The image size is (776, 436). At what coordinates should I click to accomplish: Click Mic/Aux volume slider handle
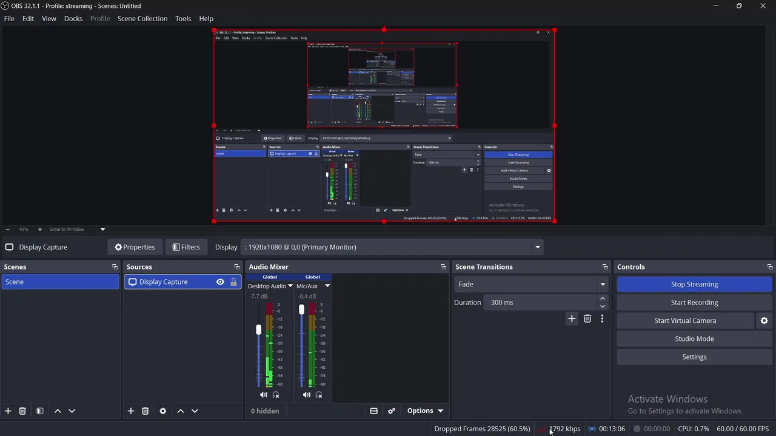click(301, 309)
